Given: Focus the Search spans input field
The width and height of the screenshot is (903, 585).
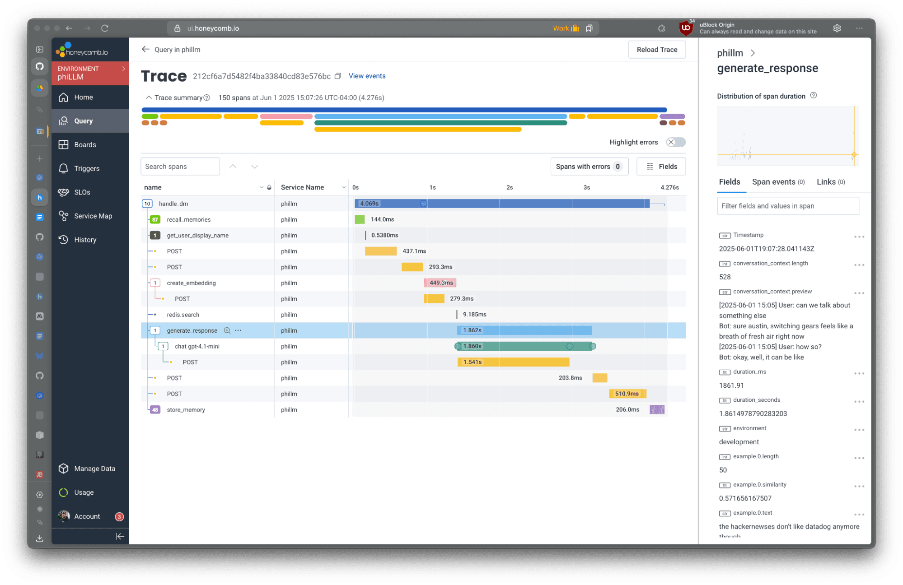Looking at the screenshot, I should pyautogui.click(x=180, y=167).
